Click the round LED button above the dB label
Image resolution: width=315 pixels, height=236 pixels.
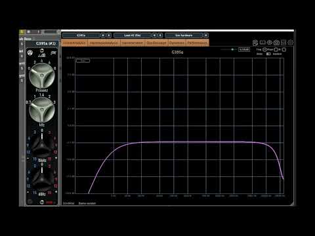[x=42, y=50]
